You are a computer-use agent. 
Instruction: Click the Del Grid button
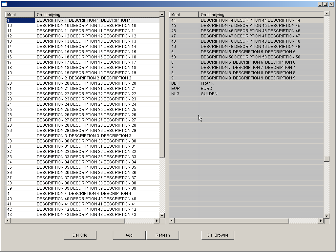(x=80, y=235)
